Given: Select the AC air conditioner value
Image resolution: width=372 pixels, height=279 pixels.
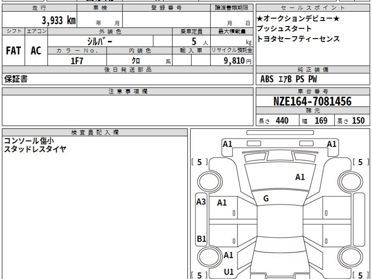Looking at the screenshot, I should (x=36, y=51).
